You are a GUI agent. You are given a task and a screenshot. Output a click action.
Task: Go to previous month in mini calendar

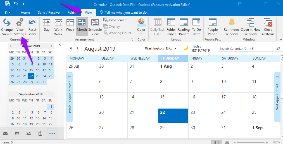pyautogui.click(x=11, y=46)
